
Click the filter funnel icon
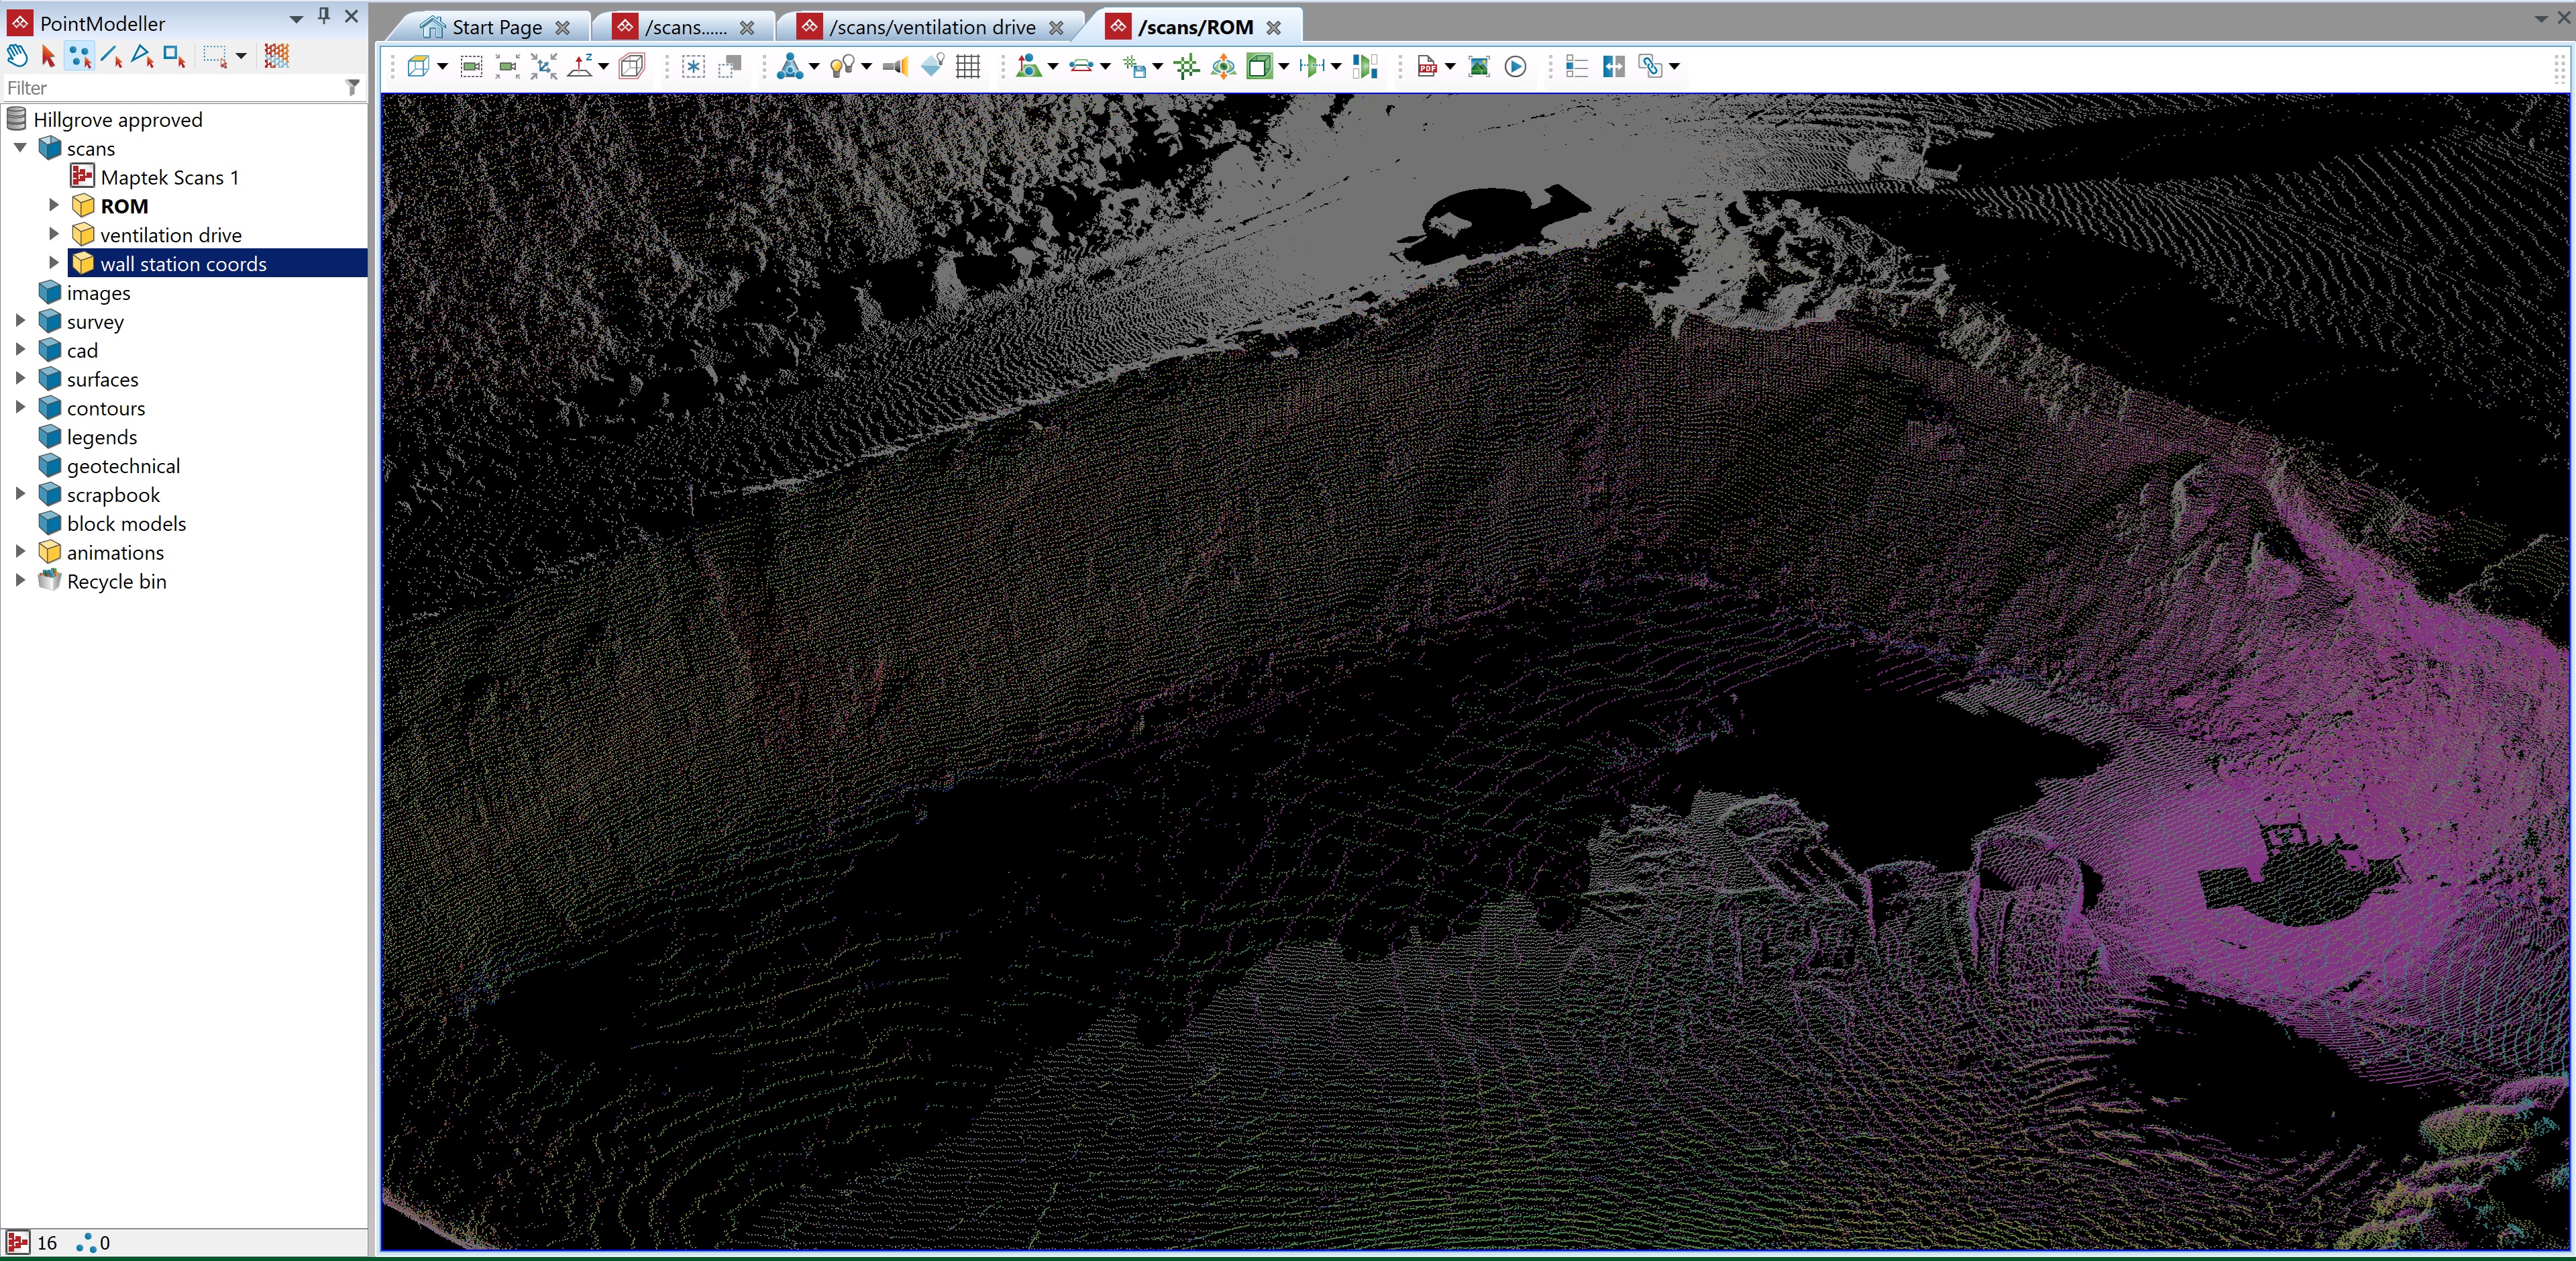click(x=352, y=88)
